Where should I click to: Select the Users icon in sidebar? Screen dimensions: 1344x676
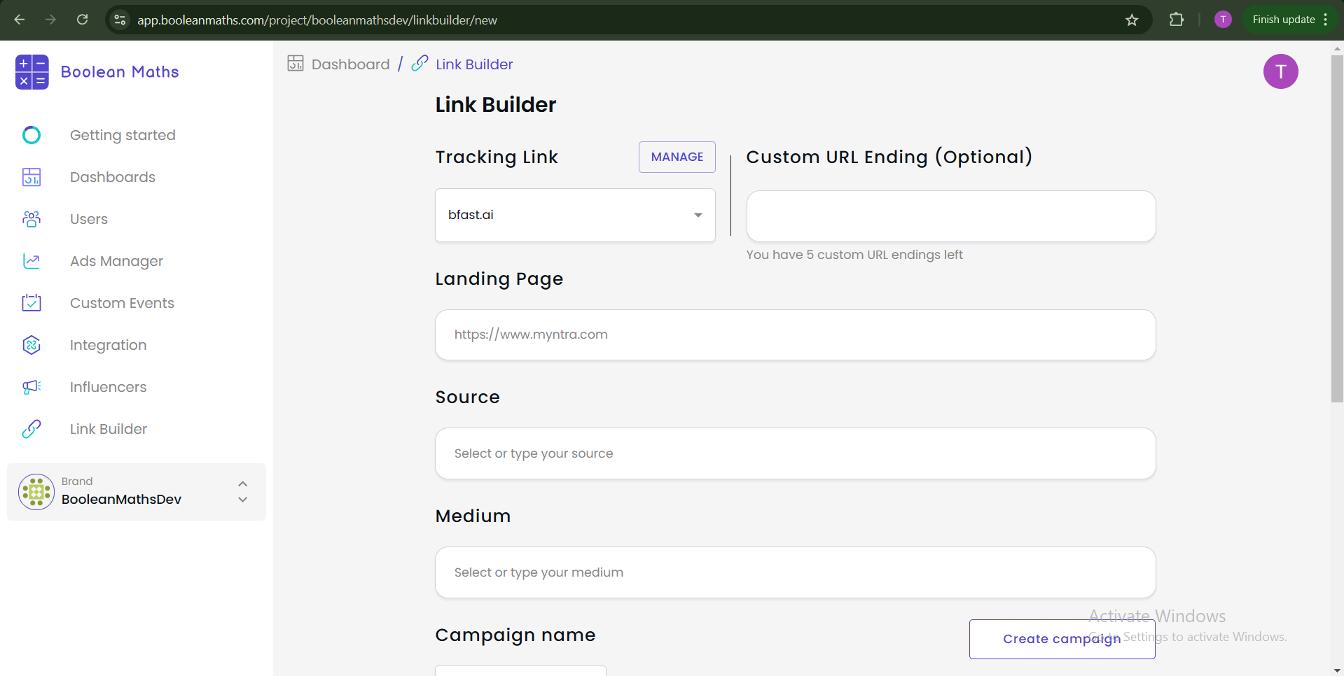tap(32, 219)
